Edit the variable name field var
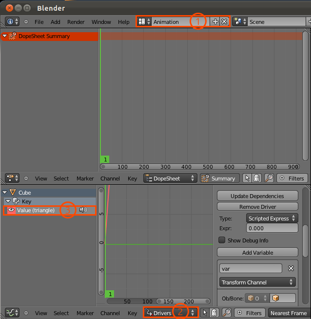The height and width of the screenshot is (319, 311). 251,269
